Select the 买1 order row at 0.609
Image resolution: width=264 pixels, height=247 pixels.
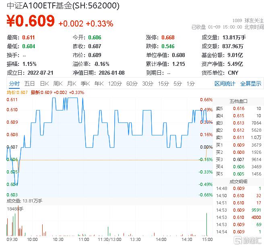(238, 145)
